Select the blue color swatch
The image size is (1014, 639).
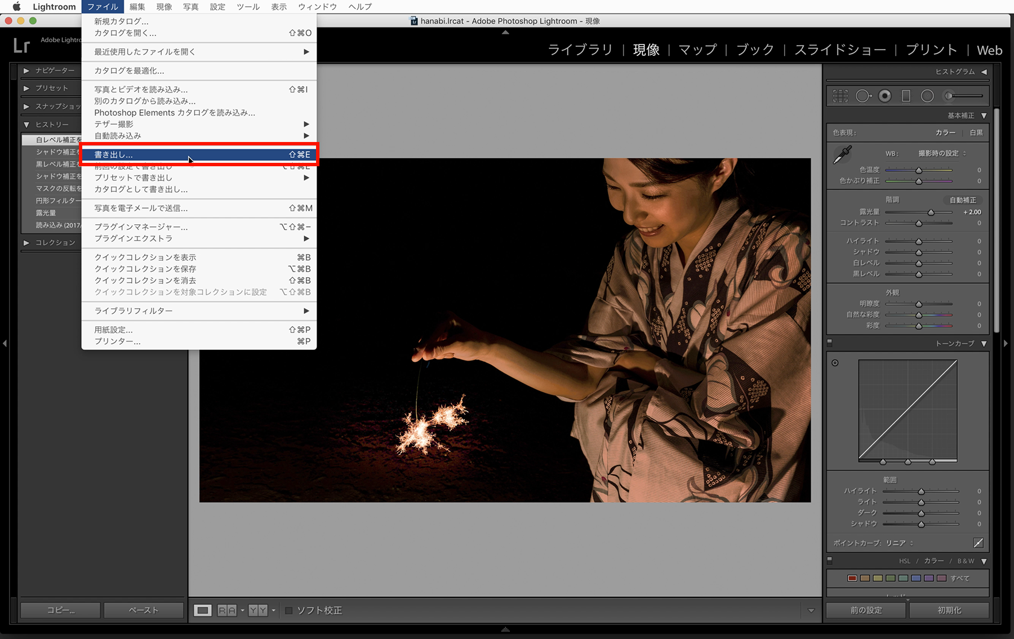click(x=916, y=578)
